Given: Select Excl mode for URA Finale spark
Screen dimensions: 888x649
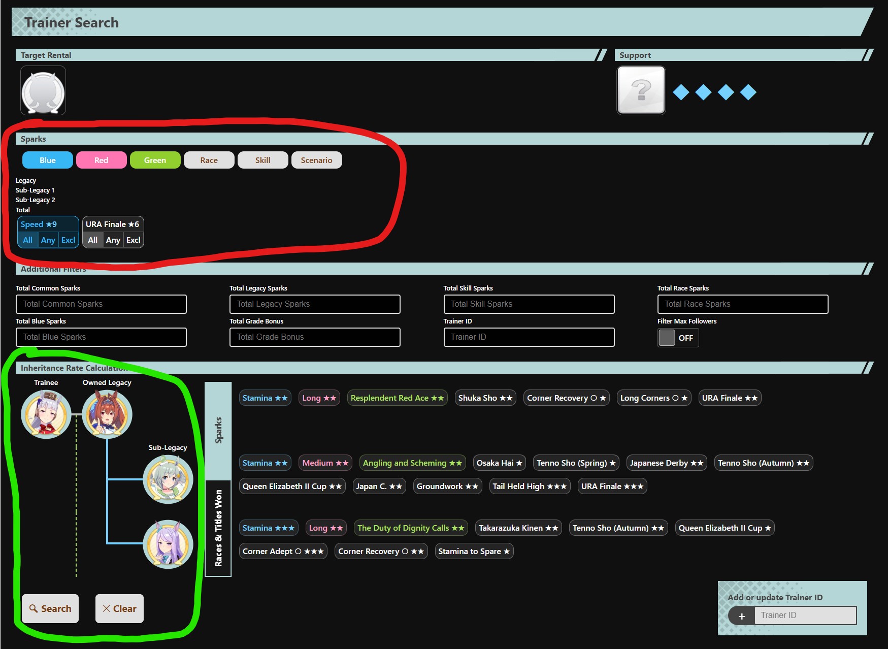Looking at the screenshot, I should point(134,240).
